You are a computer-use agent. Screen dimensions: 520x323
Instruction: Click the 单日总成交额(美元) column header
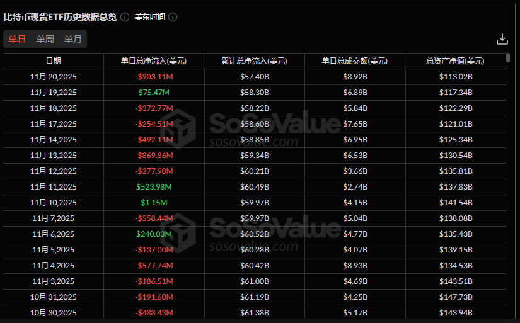coord(354,61)
